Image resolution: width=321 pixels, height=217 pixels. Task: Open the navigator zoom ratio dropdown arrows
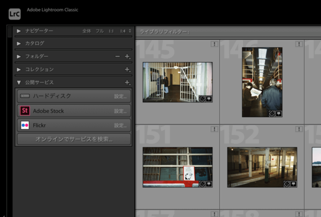click(x=130, y=31)
